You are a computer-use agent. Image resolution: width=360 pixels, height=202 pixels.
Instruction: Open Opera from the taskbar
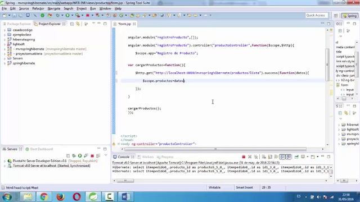pyautogui.click(x=76, y=196)
